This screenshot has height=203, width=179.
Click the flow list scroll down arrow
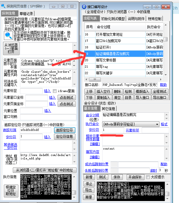click(x=166, y=75)
